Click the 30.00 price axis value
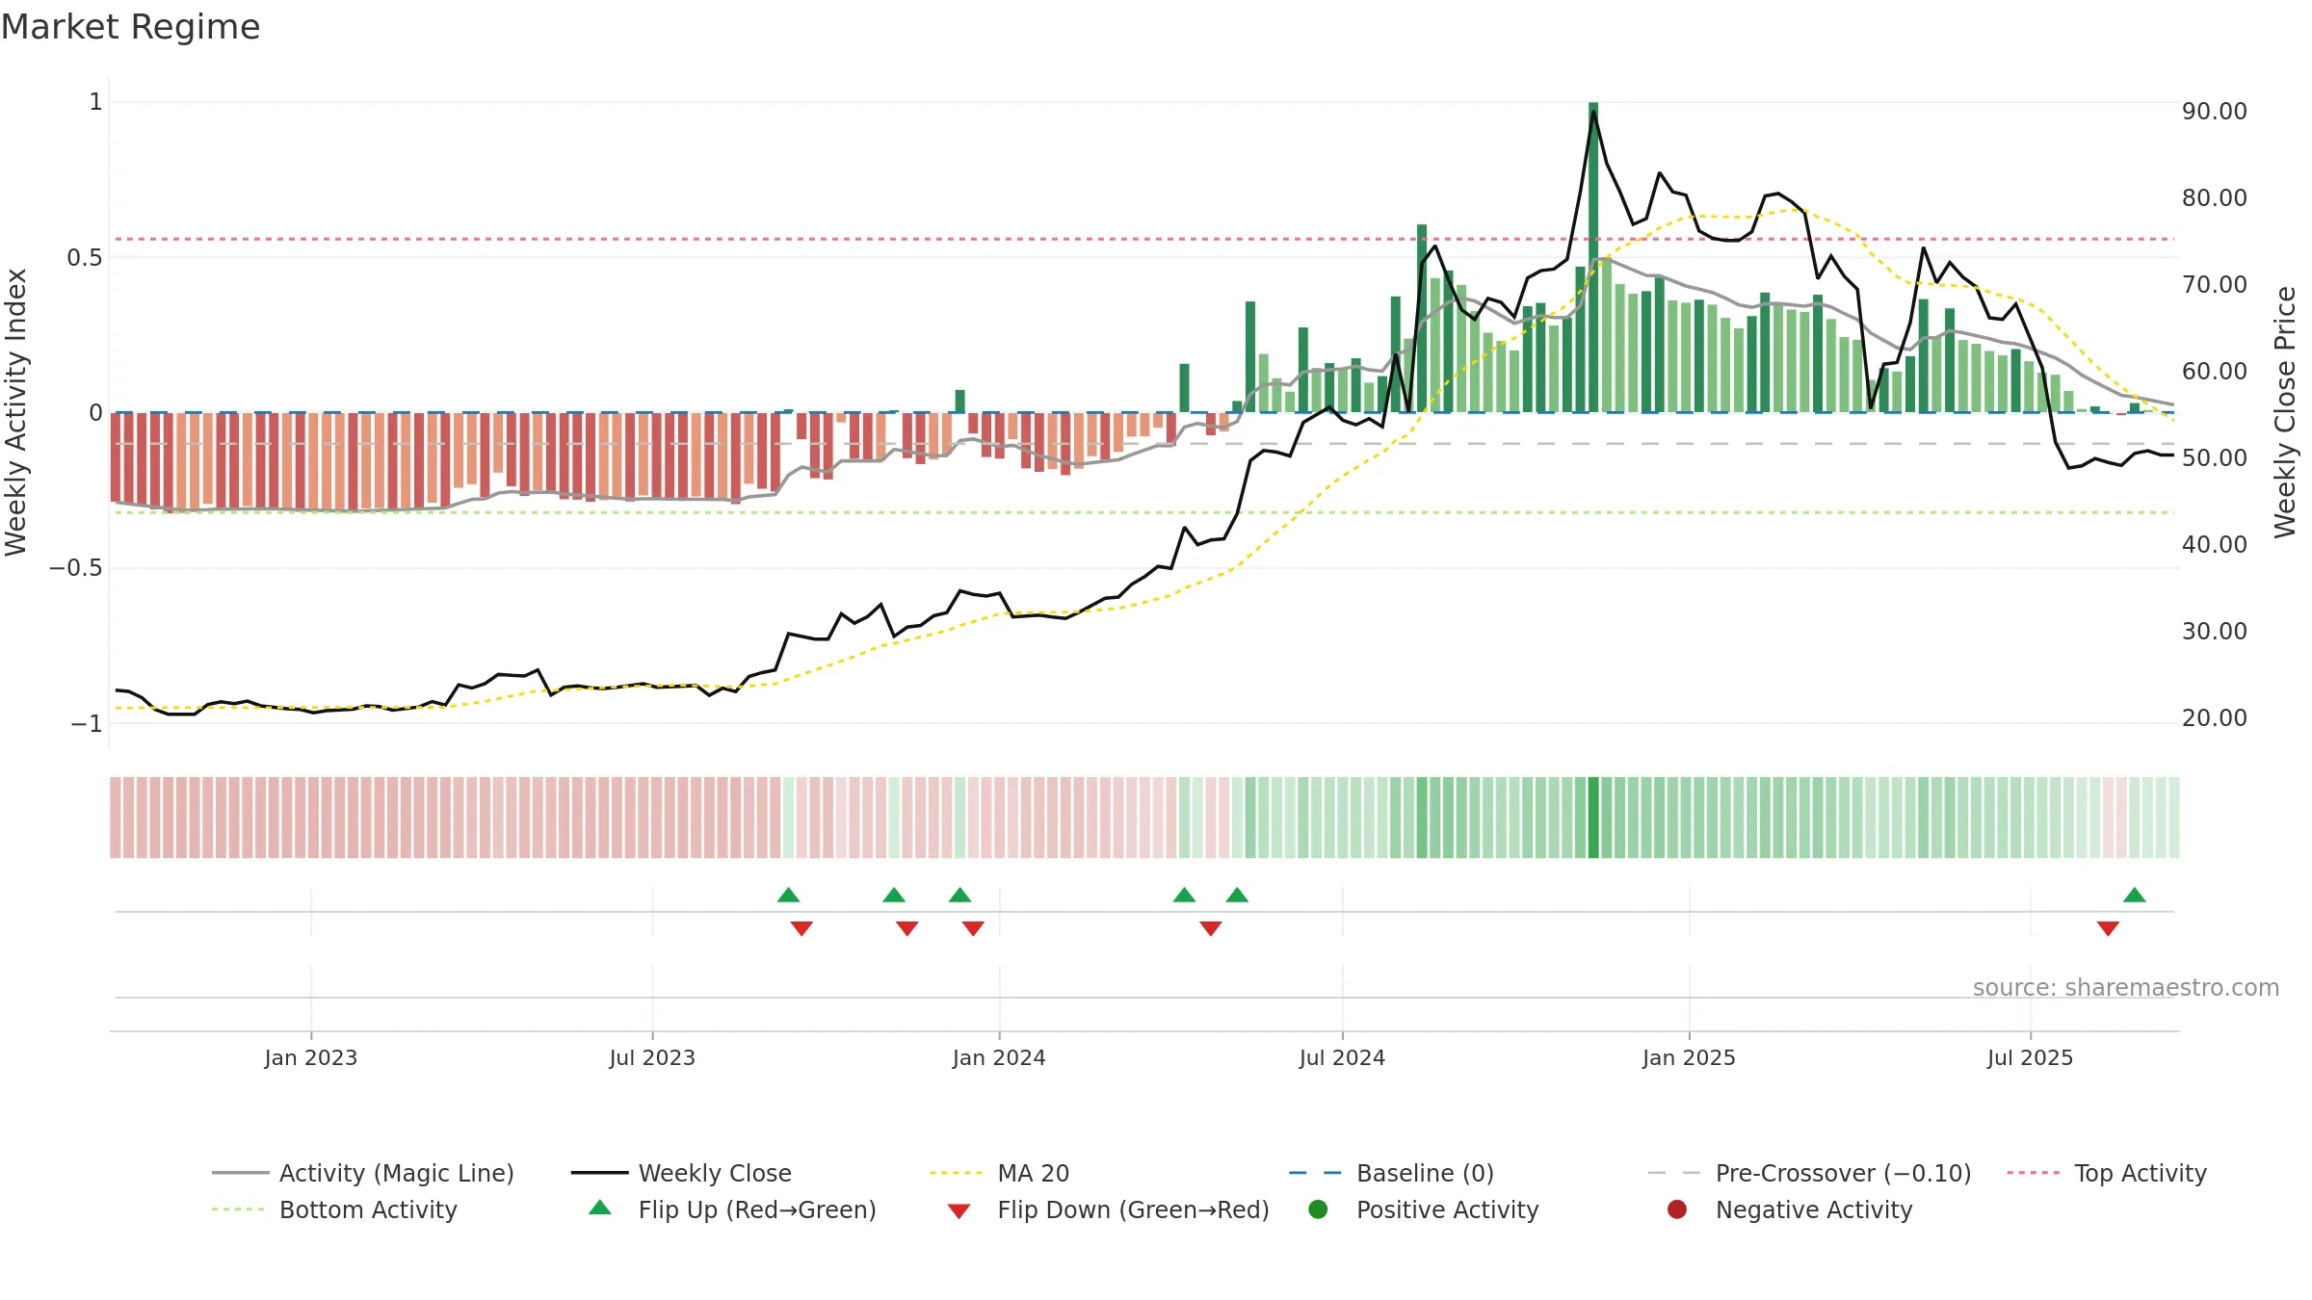The width and height of the screenshot is (2312, 1300). [2215, 632]
